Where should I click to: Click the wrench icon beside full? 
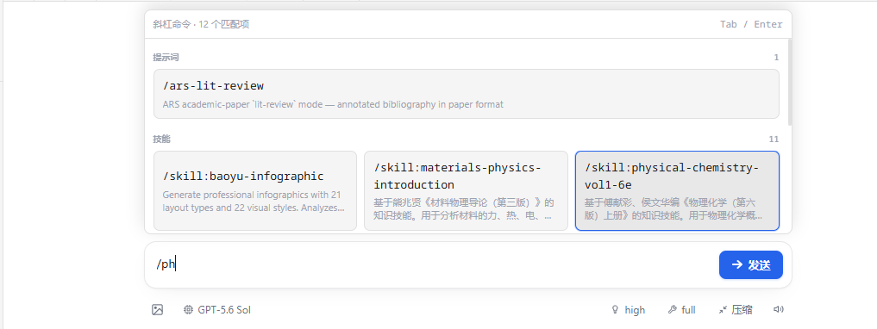tap(673, 309)
